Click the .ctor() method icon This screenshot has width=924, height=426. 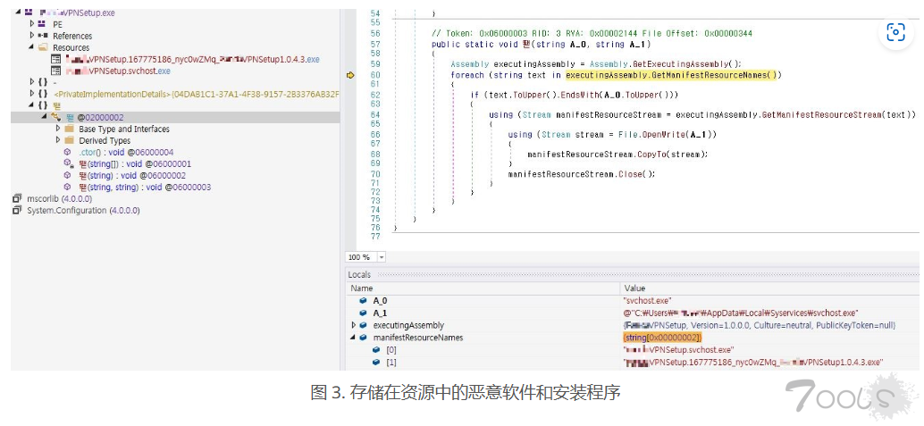[x=68, y=153]
